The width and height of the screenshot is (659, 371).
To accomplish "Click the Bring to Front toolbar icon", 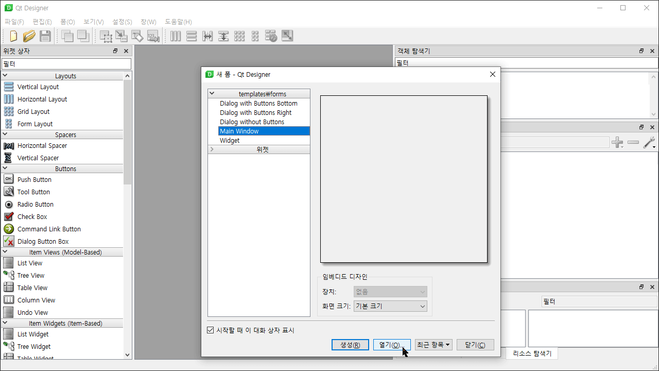I will coord(67,36).
